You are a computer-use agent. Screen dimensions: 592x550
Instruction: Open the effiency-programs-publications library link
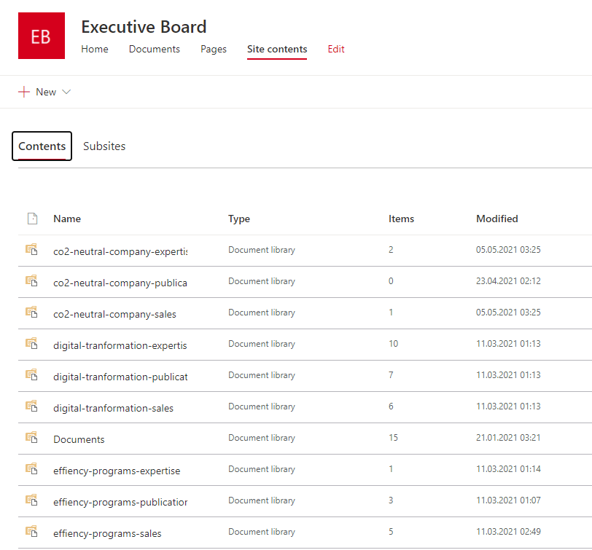[120, 502]
